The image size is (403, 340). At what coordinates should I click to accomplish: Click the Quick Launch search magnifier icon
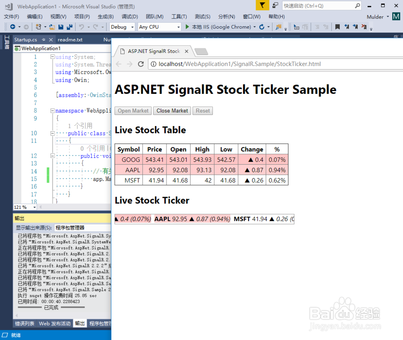[x=357, y=6]
